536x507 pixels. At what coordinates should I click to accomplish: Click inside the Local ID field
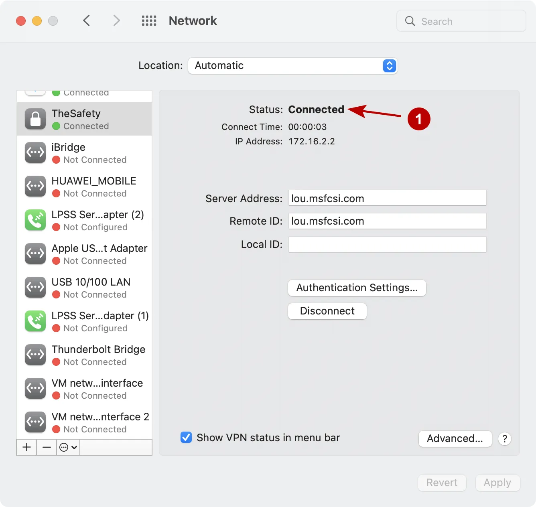(387, 244)
